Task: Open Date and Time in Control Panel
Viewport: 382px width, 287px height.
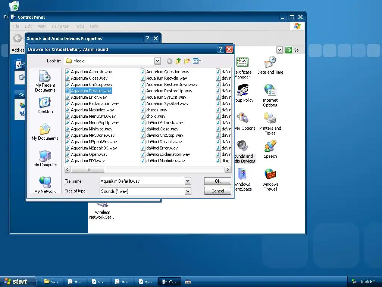Action: tap(270, 65)
